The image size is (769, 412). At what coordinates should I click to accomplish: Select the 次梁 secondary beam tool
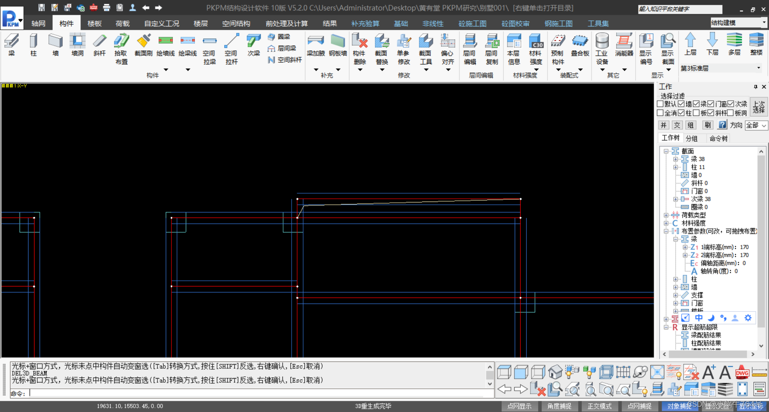254,44
